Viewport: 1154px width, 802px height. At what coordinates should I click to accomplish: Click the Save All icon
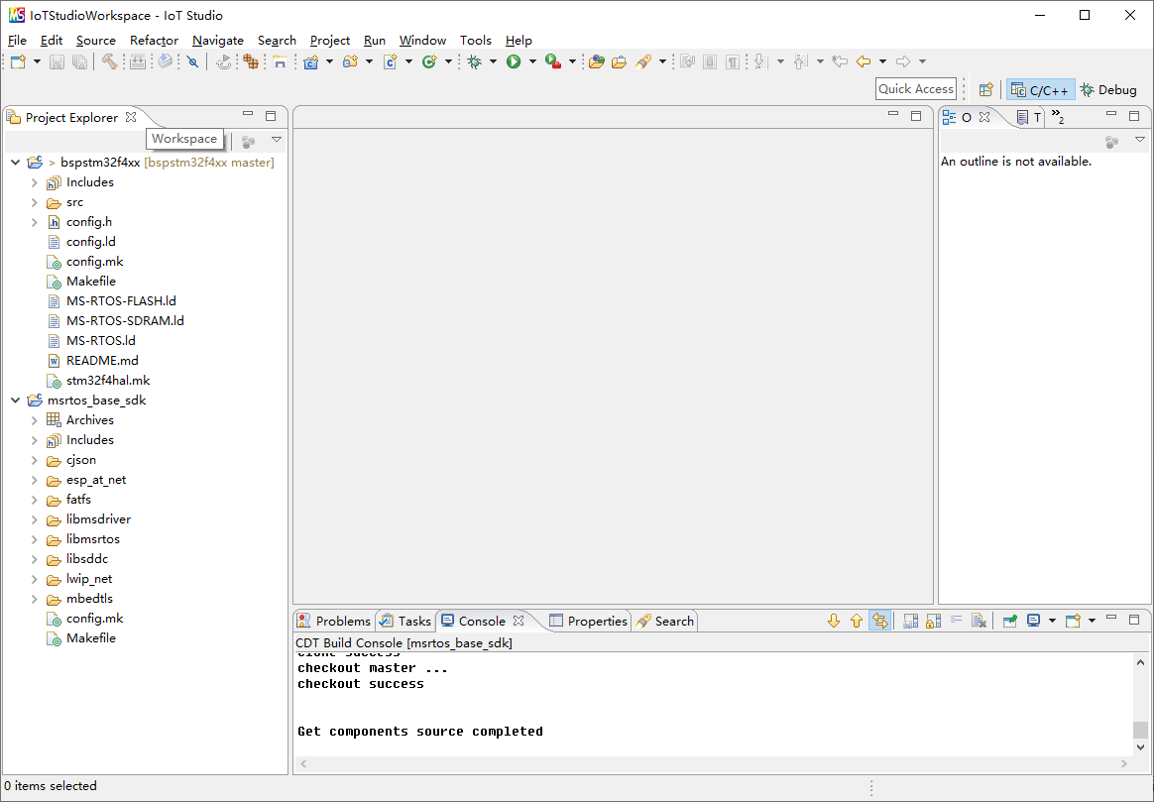coord(79,61)
